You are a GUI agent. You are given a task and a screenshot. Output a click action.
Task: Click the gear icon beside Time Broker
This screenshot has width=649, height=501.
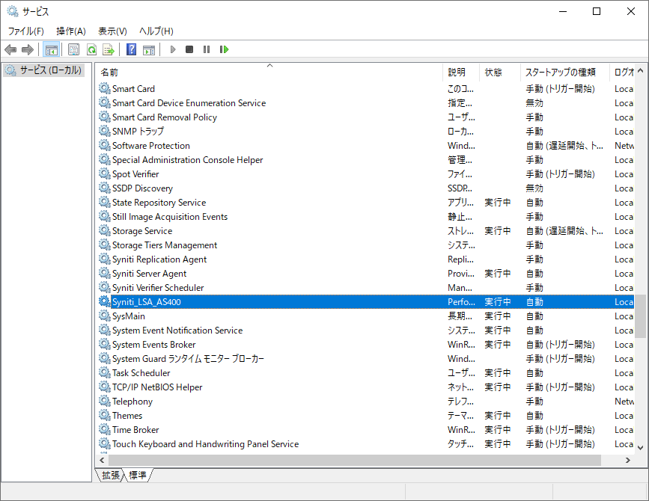pyautogui.click(x=105, y=429)
